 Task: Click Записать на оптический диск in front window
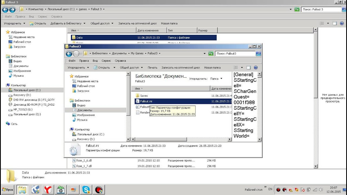[x=181, y=67]
